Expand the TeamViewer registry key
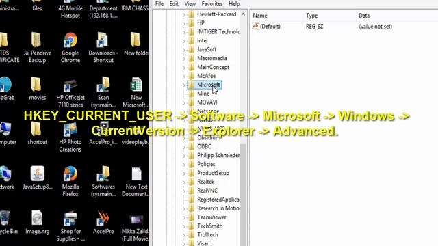438x246 pixels. click(184, 217)
